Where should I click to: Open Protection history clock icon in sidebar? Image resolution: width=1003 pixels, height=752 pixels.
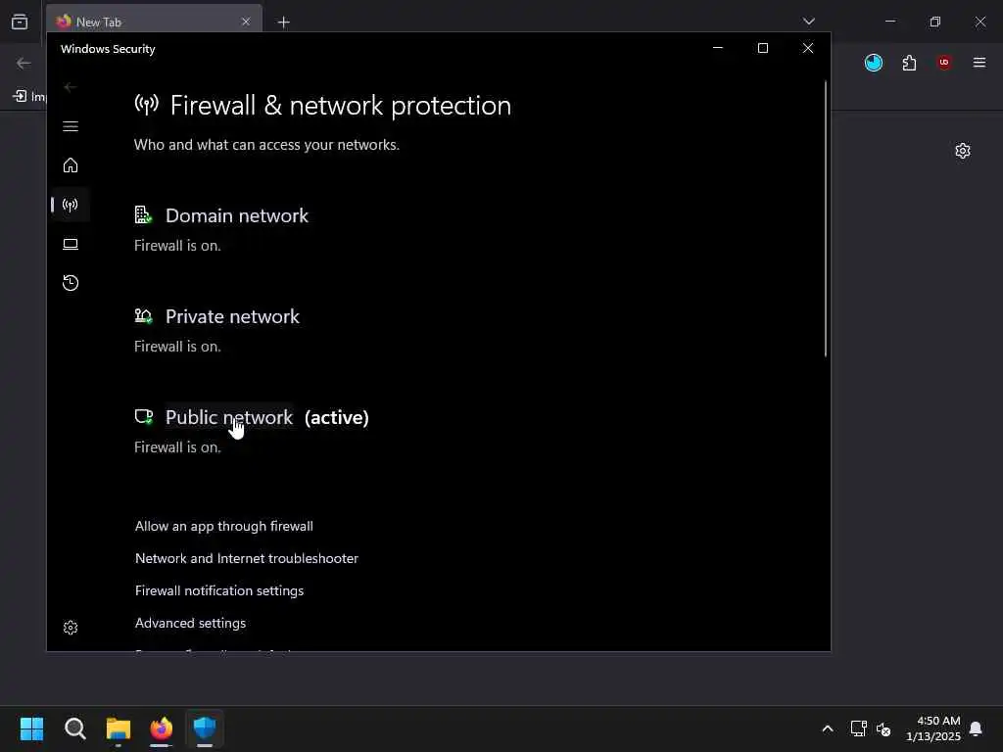[x=71, y=283]
